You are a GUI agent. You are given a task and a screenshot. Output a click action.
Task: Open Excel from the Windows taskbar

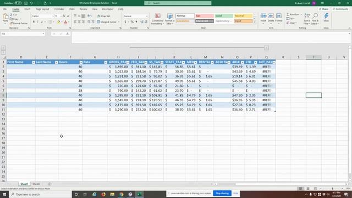139,194
